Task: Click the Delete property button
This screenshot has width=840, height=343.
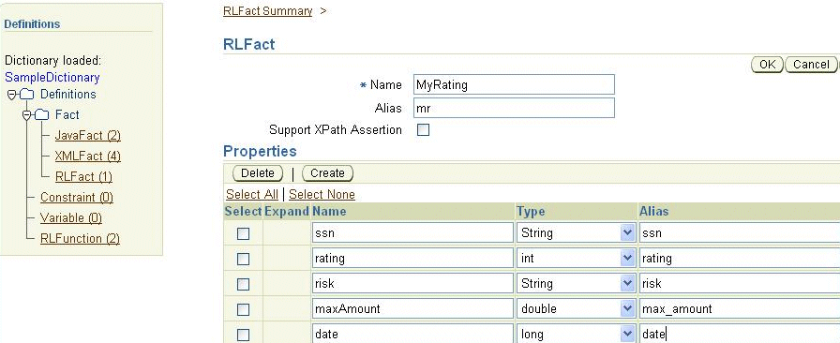Action: tap(258, 173)
